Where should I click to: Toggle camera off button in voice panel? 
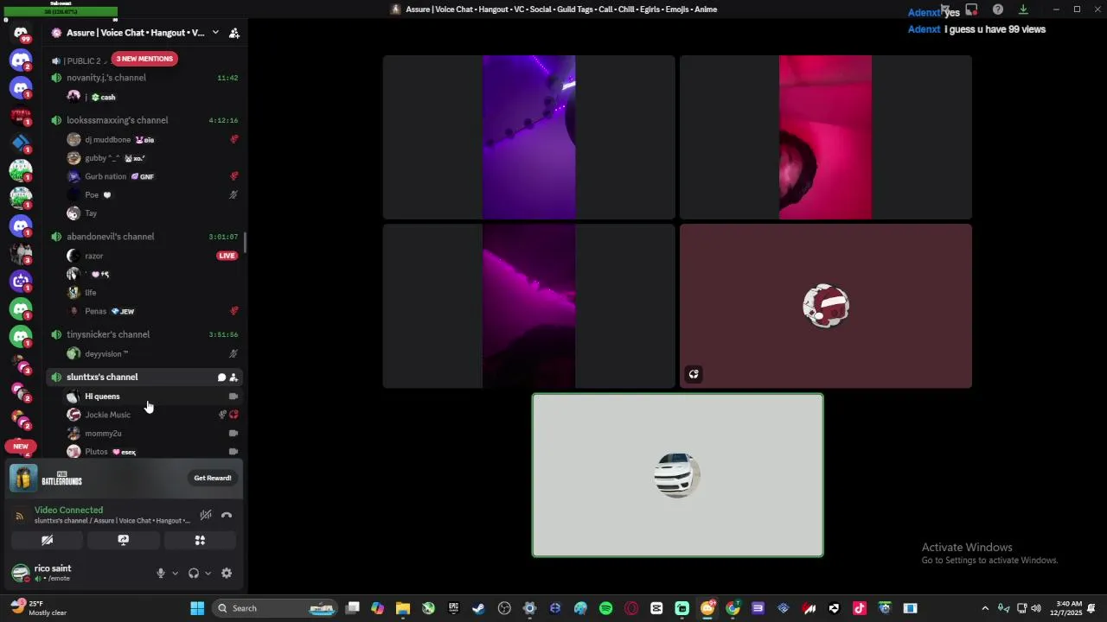point(47,540)
